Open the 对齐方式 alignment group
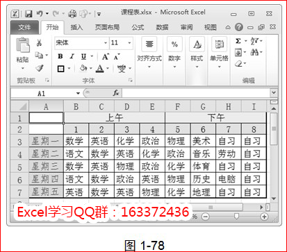The width and height of the screenshot is (287, 252). click(149, 52)
